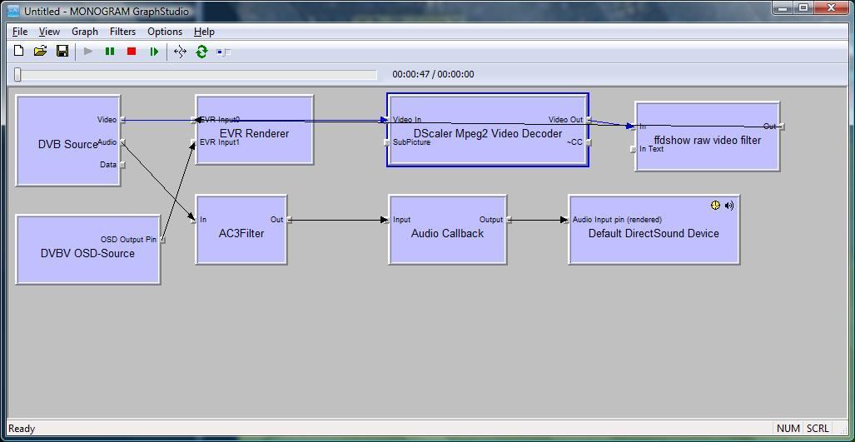Click the Input pin of Audio Callback
This screenshot has height=442, width=855.
[385, 220]
